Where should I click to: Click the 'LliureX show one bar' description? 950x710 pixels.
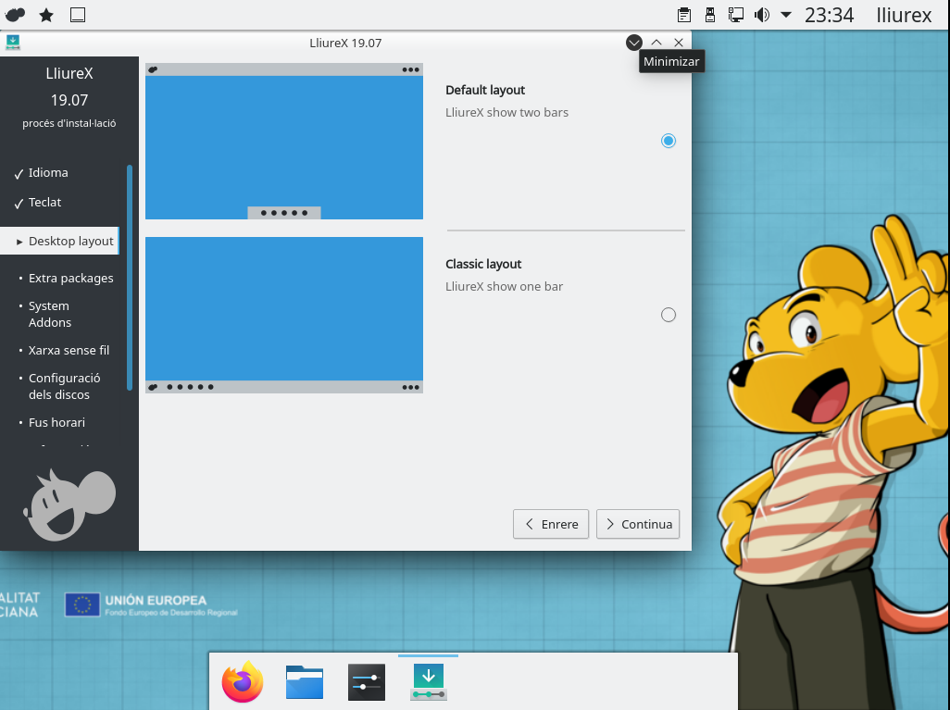(504, 286)
